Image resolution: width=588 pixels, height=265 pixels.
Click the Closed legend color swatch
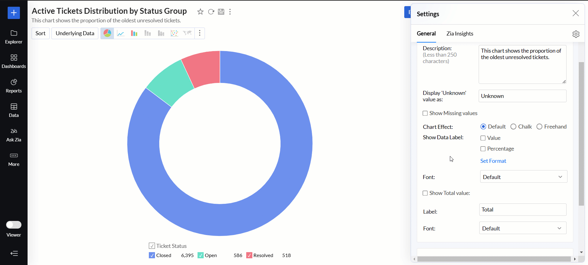pos(152,255)
